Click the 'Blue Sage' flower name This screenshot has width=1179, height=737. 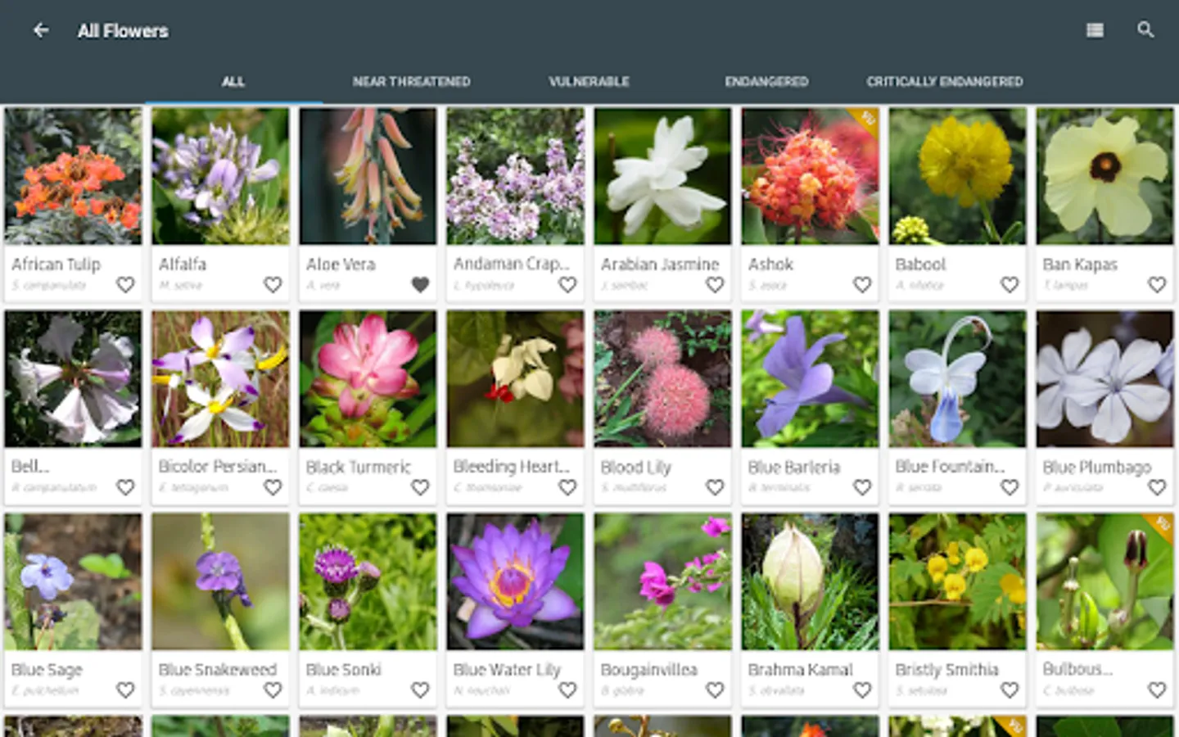click(x=47, y=670)
